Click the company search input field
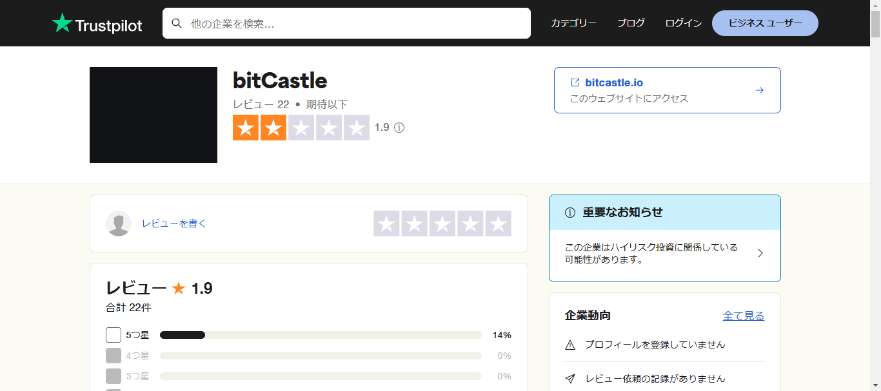This screenshot has width=881, height=391. pyautogui.click(x=348, y=23)
